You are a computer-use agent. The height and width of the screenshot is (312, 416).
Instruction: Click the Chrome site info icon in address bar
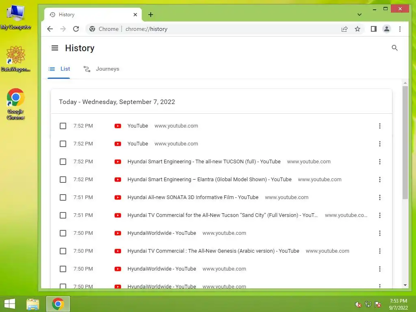(92, 29)
